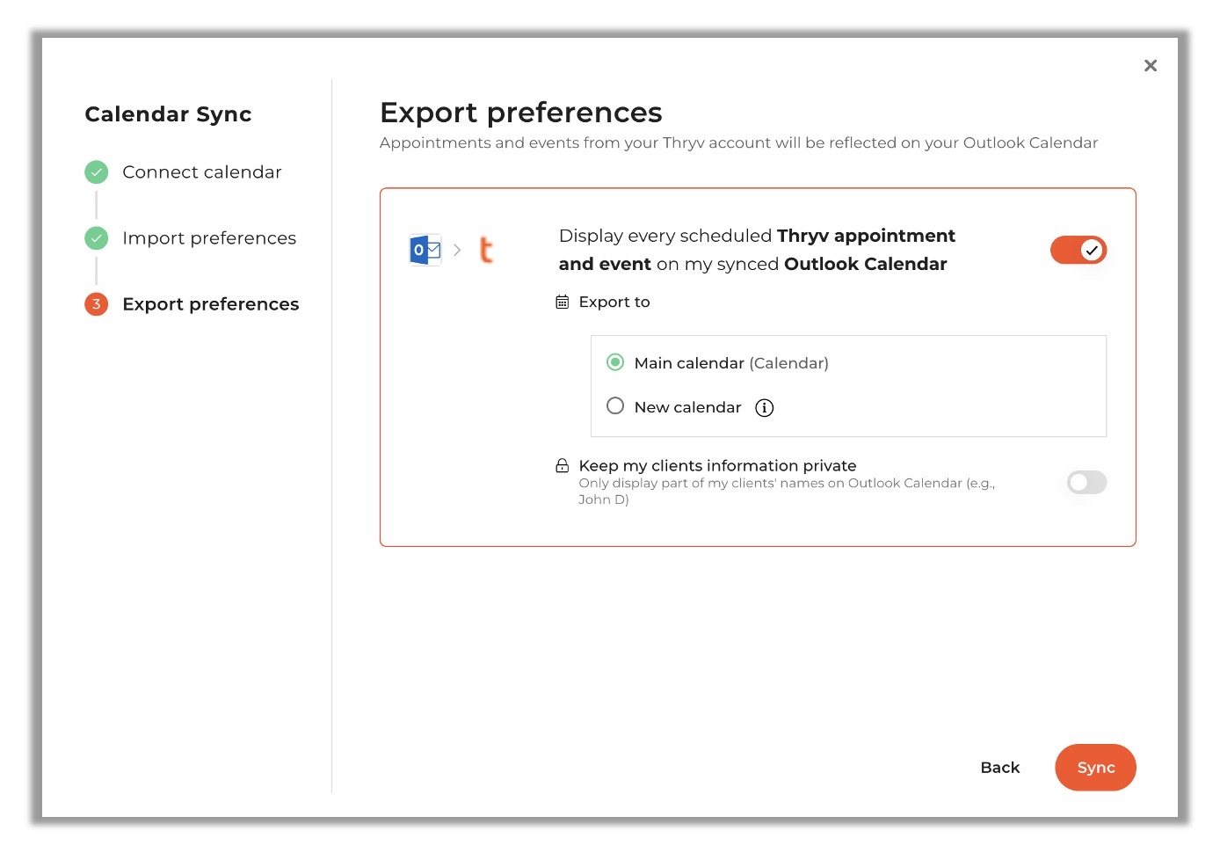Click the Import preferences green checkmark icon

pos(97,238)
